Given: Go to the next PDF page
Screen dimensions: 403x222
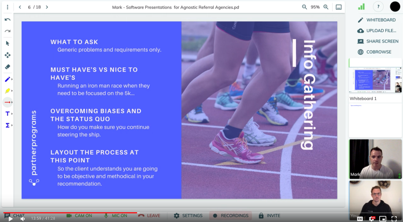Looking at the screenshot, I should pos(47,7).
